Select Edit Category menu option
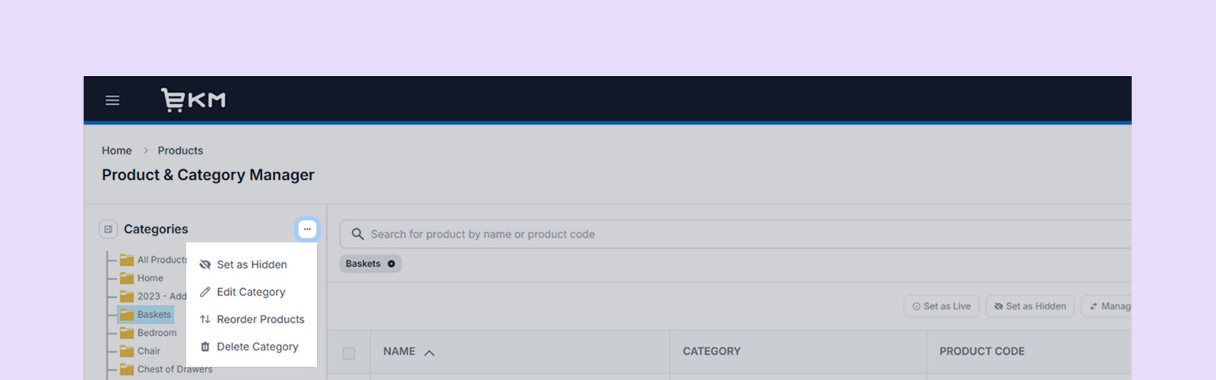Viewport: 1216px width, 380px height. (x=251, y=292)
